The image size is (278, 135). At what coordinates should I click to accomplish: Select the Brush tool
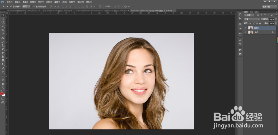3,42
